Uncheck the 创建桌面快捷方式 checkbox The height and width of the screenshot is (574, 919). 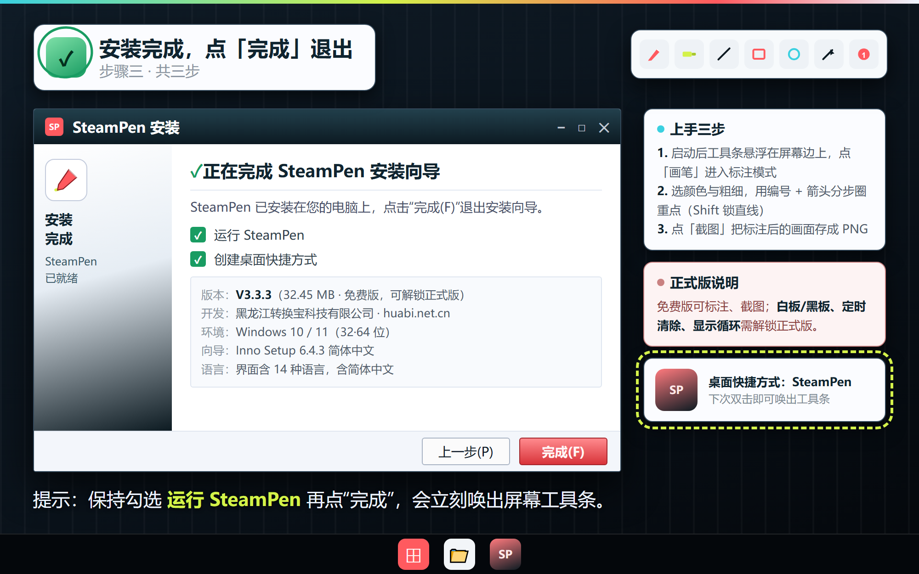[x=198, y=260]
